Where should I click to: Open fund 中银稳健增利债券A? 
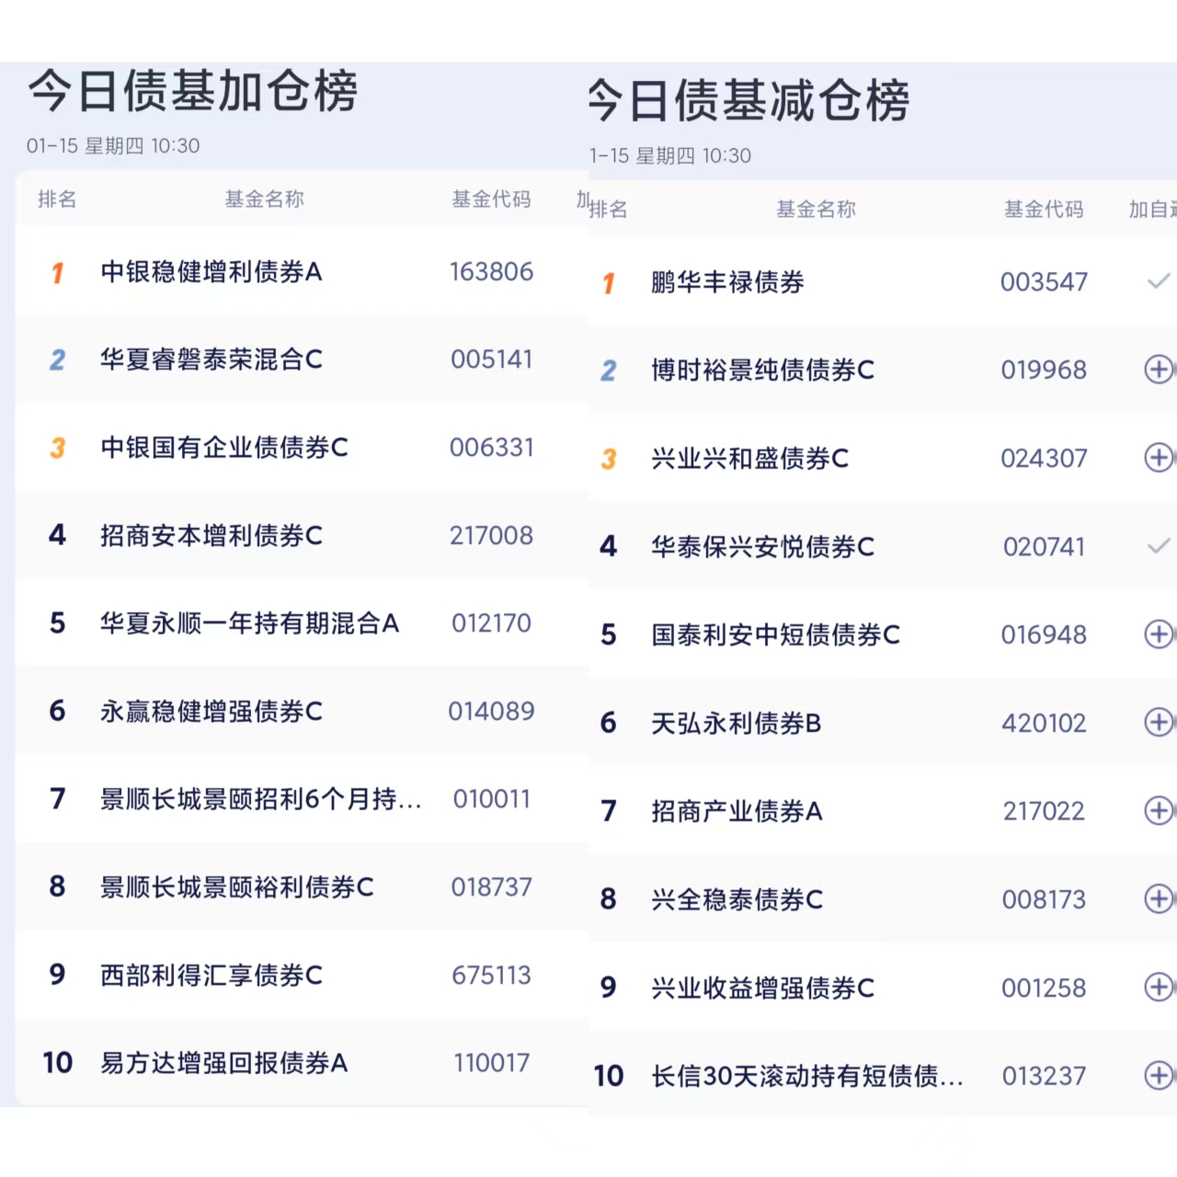tap(211, 272)
